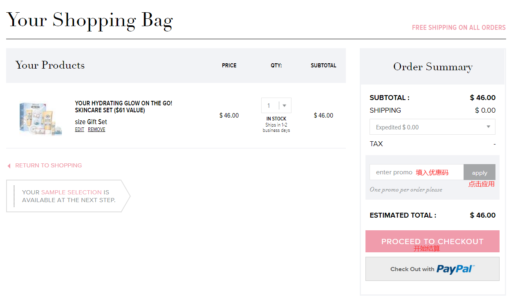Click the sample selection arrow banner
This screenshot has height=296, width=511.
tap(68, 196)
